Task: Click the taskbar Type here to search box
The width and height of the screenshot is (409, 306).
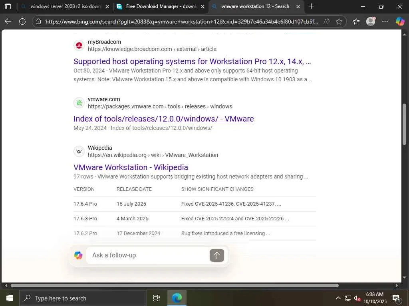Action: (83, 298)
